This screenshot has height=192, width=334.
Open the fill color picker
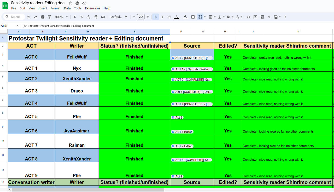pyautogui.click(x=185, y=17)
